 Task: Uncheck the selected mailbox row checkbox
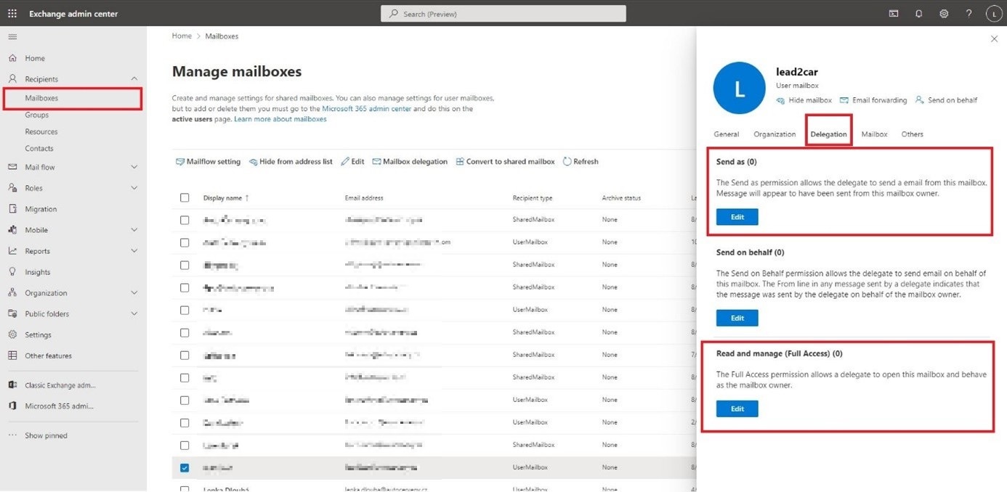(185, 468)
